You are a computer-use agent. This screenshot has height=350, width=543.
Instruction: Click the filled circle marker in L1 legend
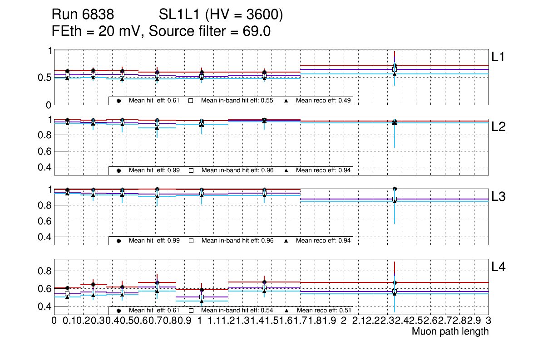click(x=118, y=101)
